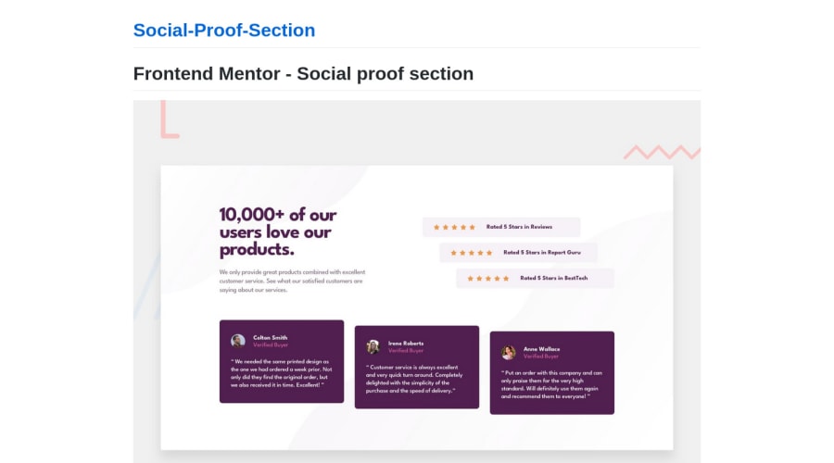Viewport: 834px width, 463px height.
Task: Click the stars beside Rated 5 Stars in BestTech
Action: (x=487, y=278)
